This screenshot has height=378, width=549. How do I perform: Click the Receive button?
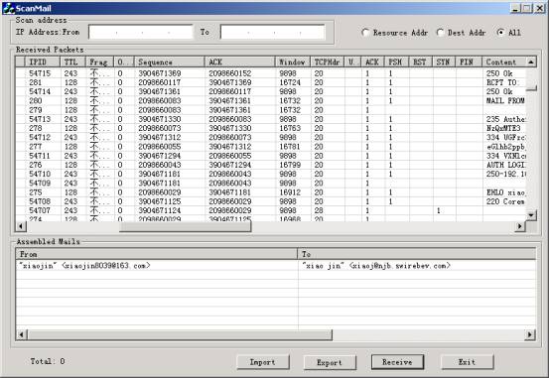coord(397,362)
